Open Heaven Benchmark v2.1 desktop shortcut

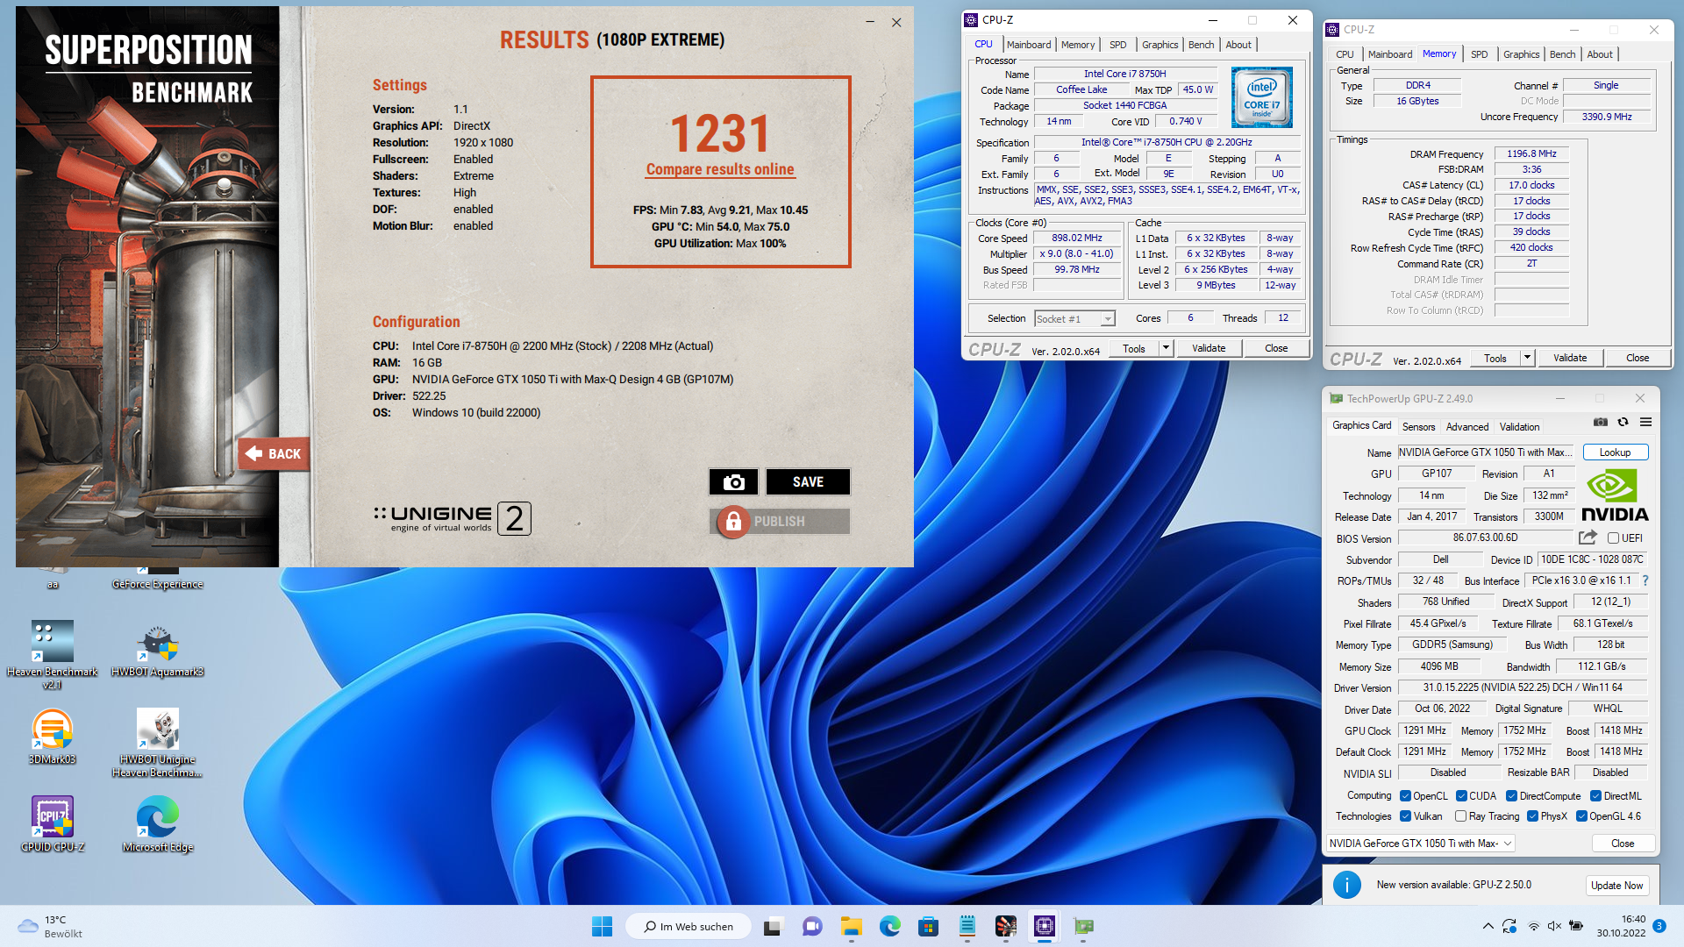(x=52, y=654)
